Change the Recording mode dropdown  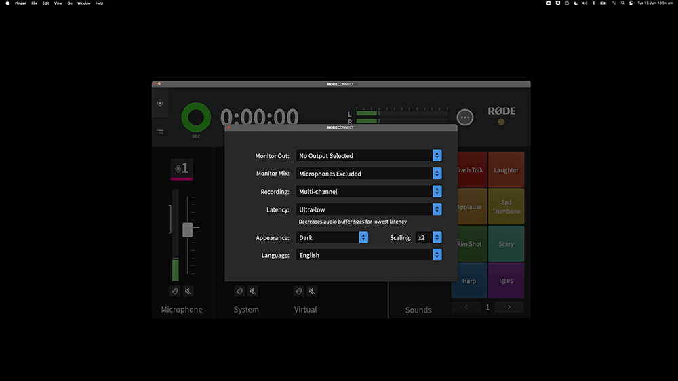point(369,192)
